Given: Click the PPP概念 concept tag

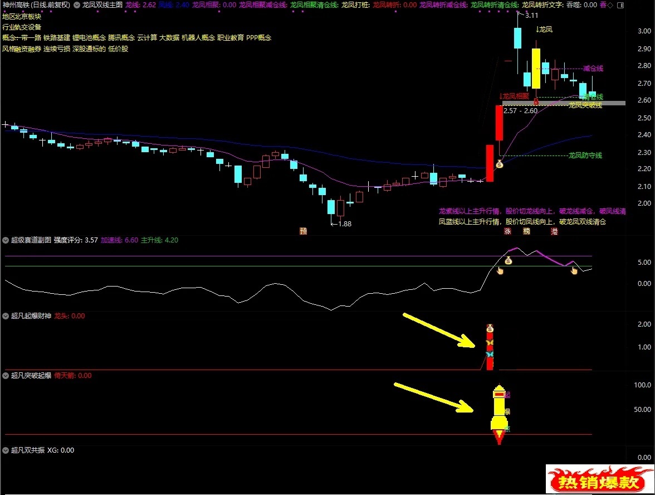Looking at the screenshot, I should (259, 38).
